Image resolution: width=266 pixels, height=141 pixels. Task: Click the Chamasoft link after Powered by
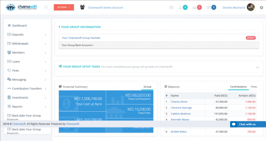pyautogui.click(x=73, y=124)
